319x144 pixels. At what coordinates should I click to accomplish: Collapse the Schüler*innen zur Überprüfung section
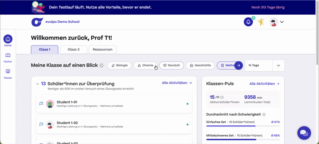coord(37,84)
